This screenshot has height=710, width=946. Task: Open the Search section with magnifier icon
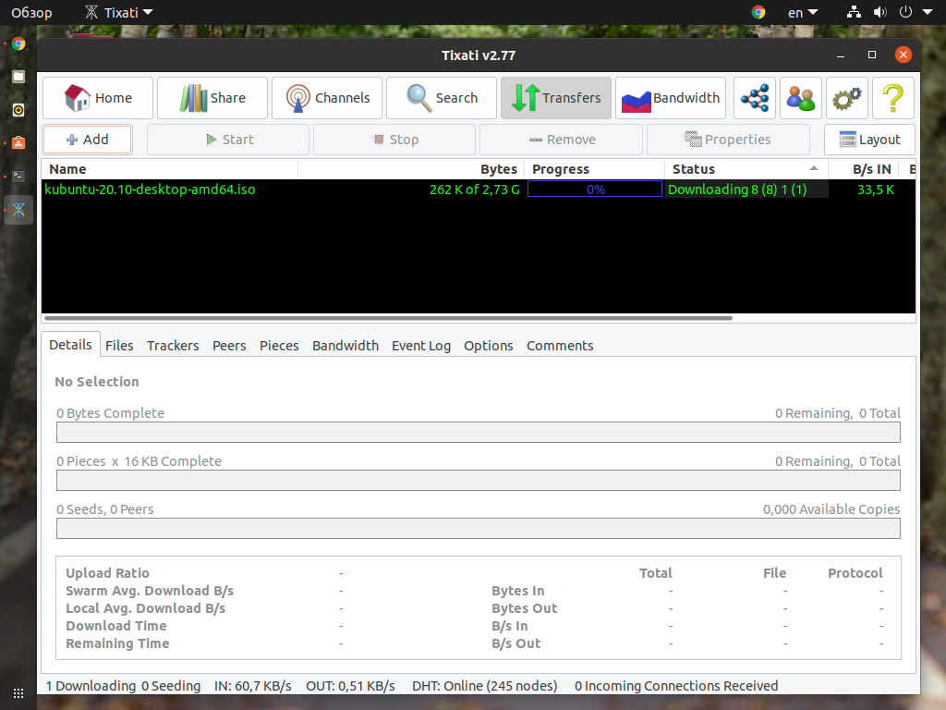pyautogui.click(x=442, y=98)
